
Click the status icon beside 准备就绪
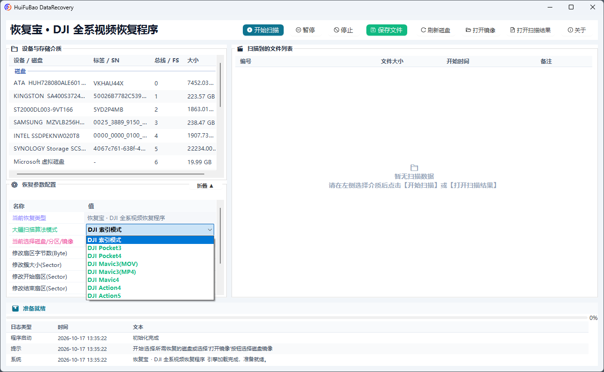(x=15, y=309)
